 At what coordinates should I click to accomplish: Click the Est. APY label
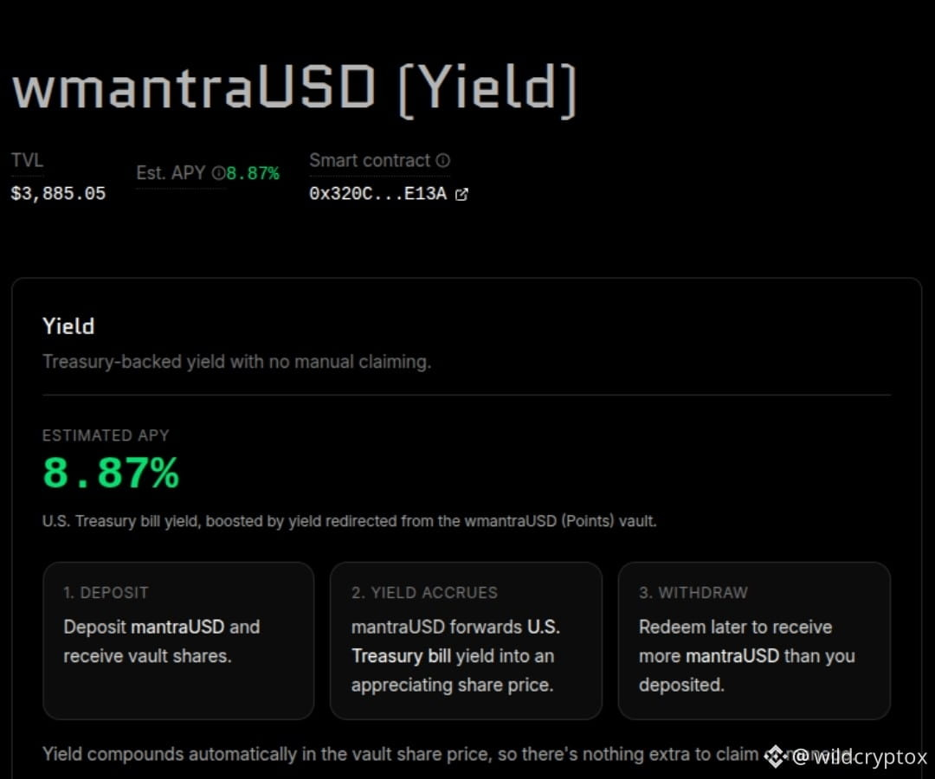tap(171, 173)
